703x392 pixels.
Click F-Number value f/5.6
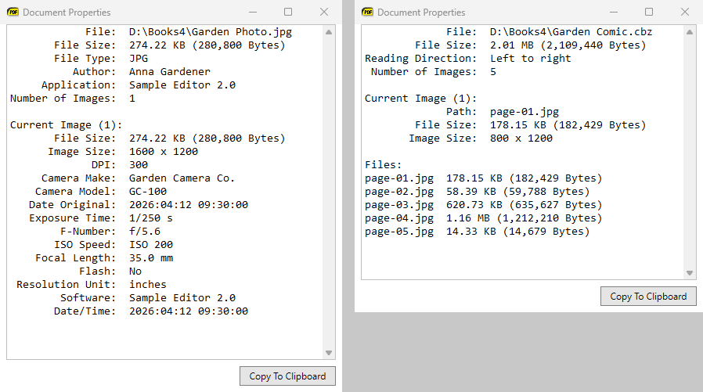click(x=144, y=231)
